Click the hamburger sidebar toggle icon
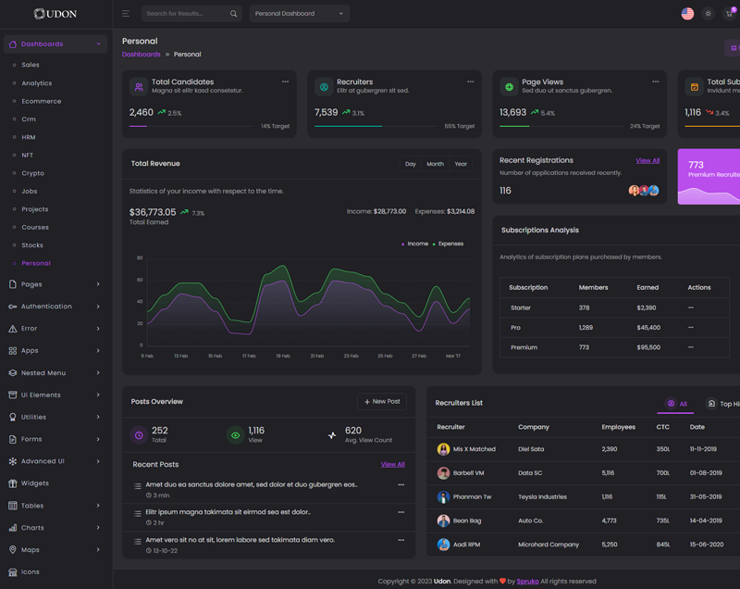This screenshot has height=589, width=740. tap(125, 14)
